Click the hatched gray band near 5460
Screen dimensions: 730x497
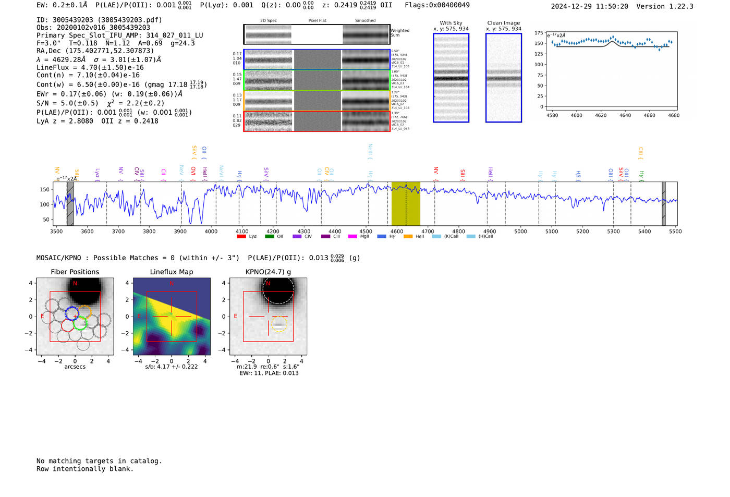pyautogui.click(x=664, y=203)
